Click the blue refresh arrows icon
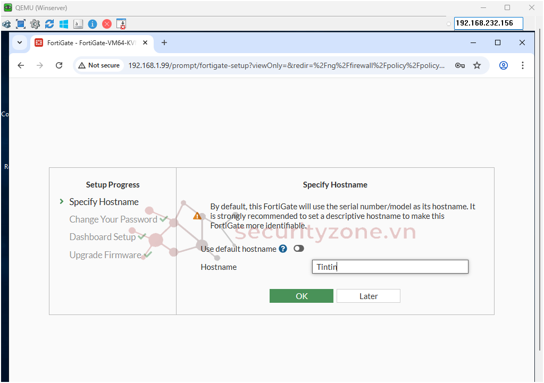Image resolution: width=544 pixels, height=383 pixels. coord(49,24)
